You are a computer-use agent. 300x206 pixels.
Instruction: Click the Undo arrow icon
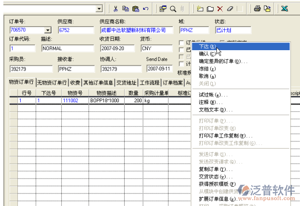(x=145, y=9)
